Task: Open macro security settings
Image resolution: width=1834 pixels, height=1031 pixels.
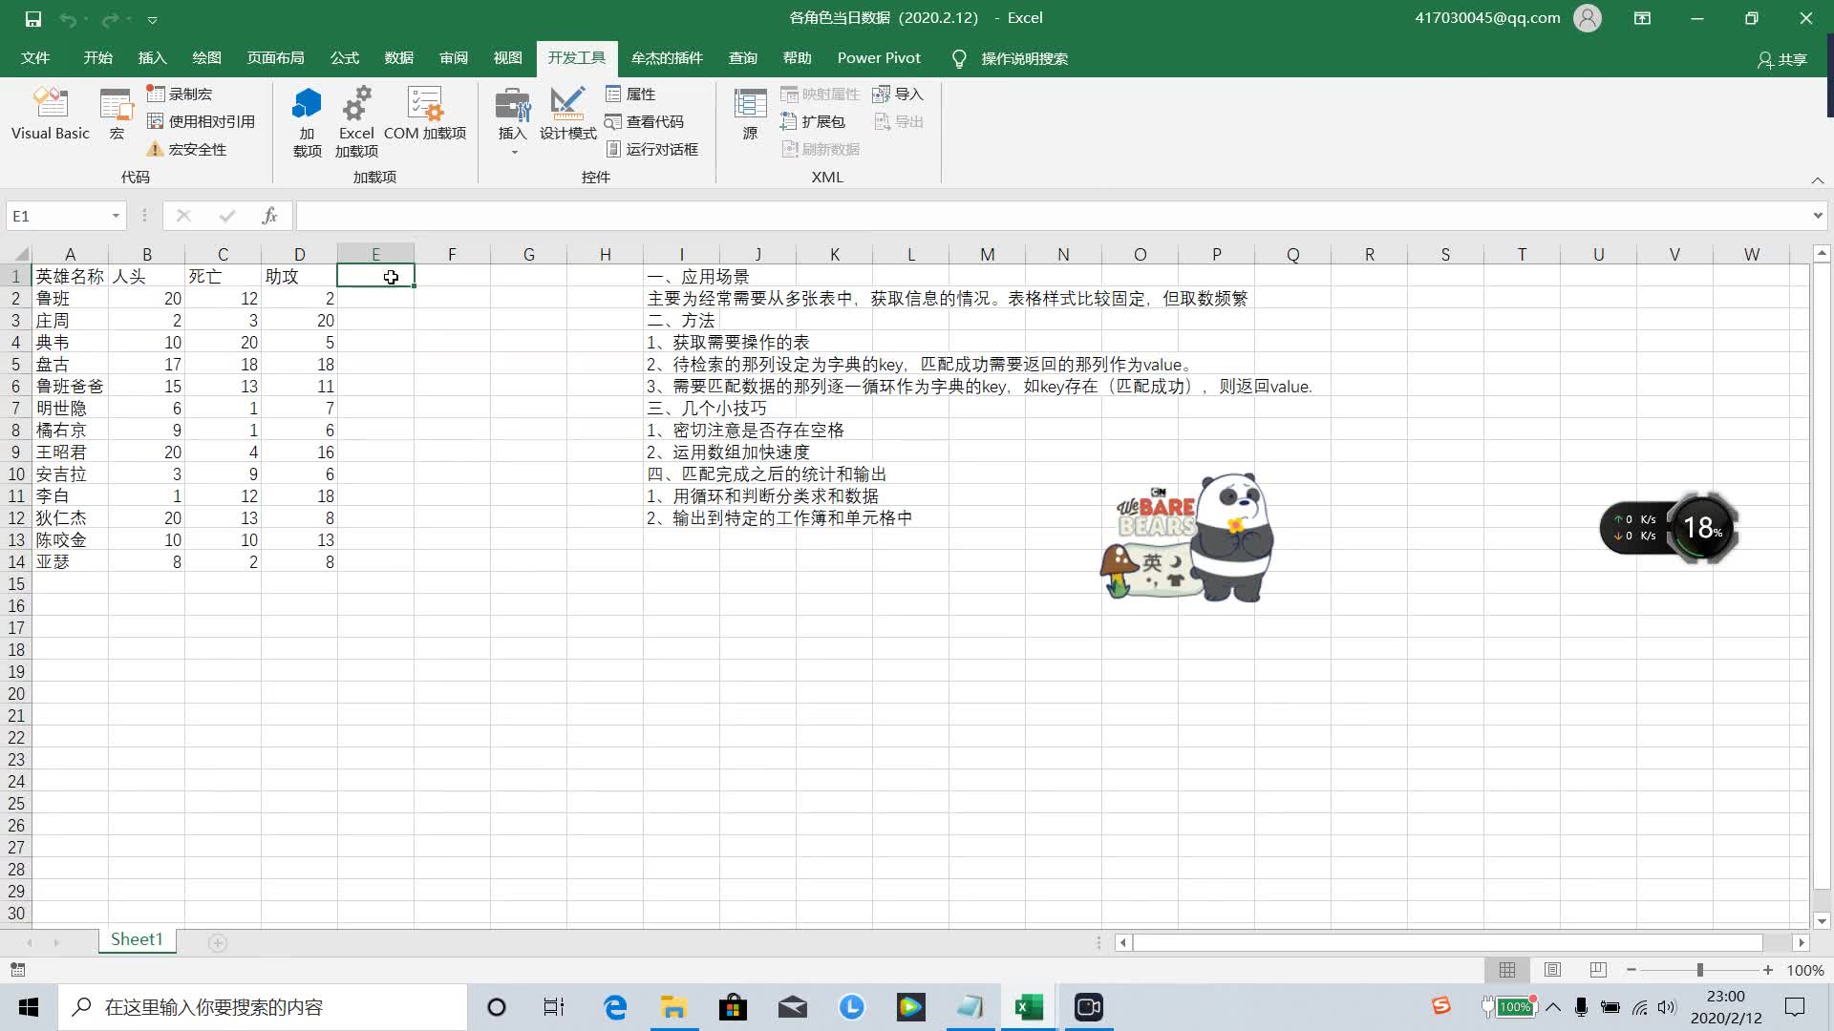Action: [x=187, y=150]
